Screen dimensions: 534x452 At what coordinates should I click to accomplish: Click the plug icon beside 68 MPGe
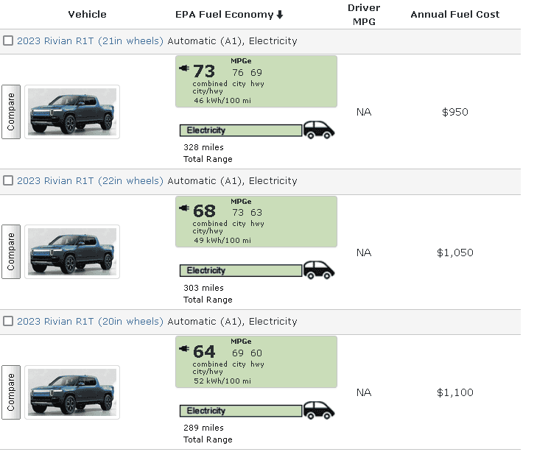click(x=184, y=208)
